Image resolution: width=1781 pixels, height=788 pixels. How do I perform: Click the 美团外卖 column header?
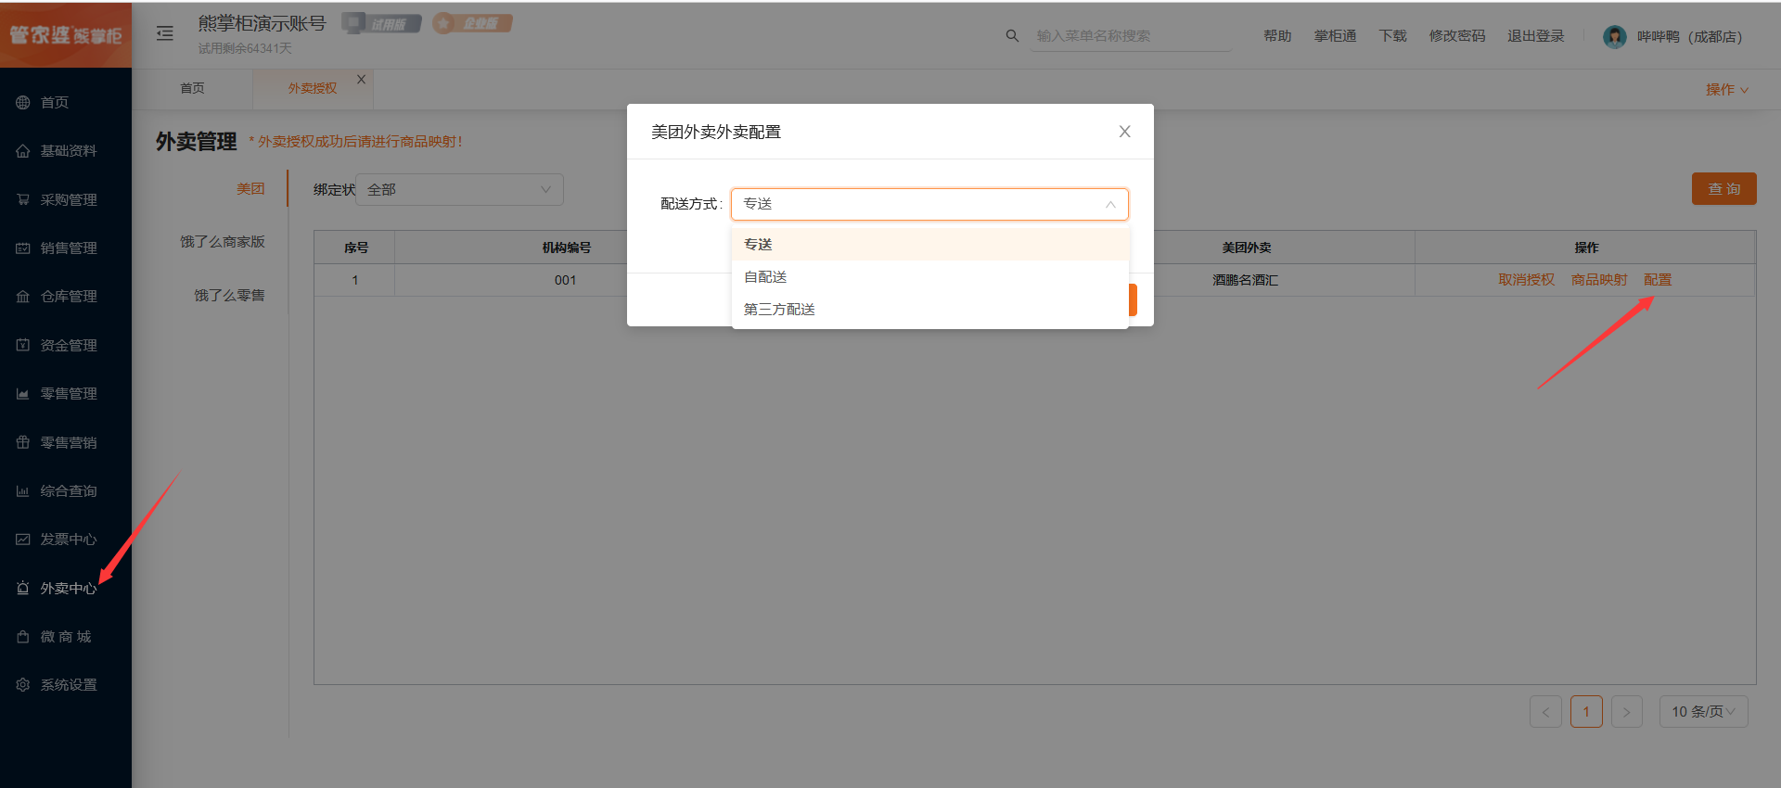tap(1246, 248)
